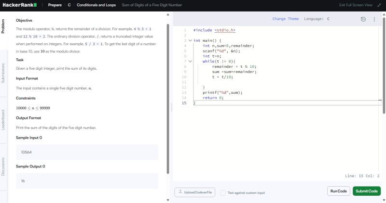The height and width of the screenshot is (203, 386).
Task: Click line remainder = t % 10;
Action: pyautogui.click(x=234, y=66)
